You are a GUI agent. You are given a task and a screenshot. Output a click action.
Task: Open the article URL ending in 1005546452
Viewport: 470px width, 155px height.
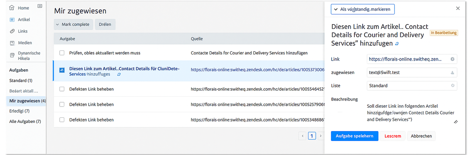click(257, 89)
